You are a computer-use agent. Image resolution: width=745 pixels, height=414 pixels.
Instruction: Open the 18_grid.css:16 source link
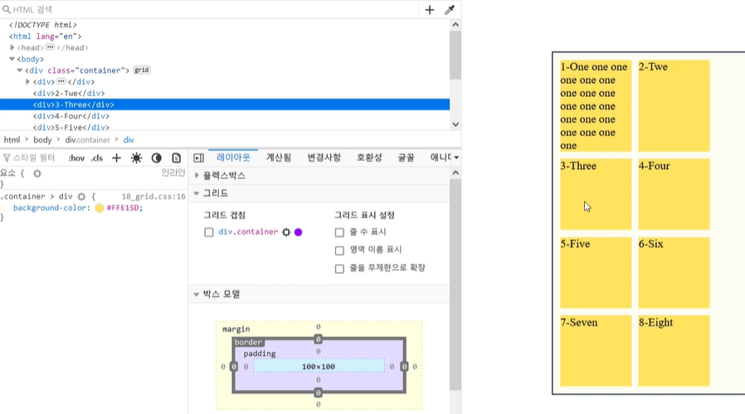pyautogui.click(x=153, y=196)
